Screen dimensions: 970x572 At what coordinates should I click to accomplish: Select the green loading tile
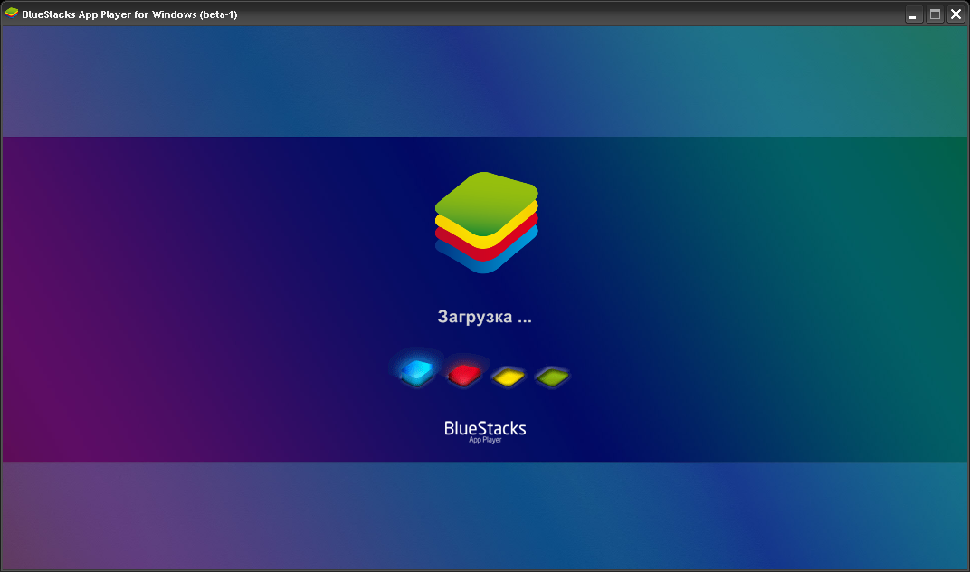coord(551,376)
